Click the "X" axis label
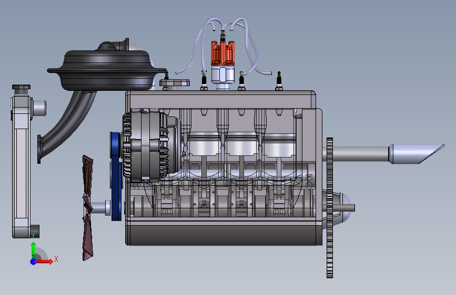 56,259
